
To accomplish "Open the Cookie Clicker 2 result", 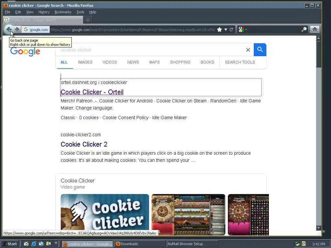I will pos(84,144).
